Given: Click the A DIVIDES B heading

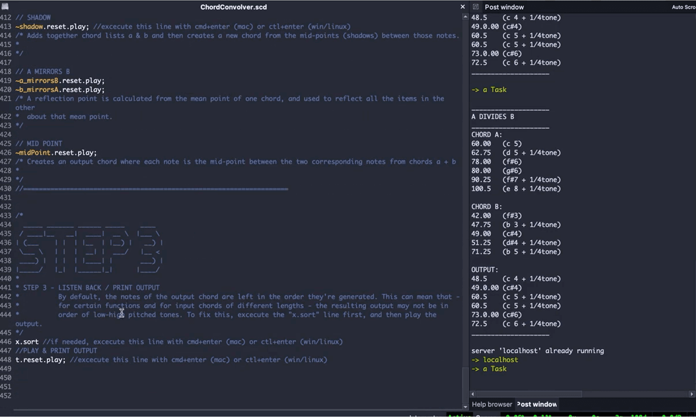Looking at the screenshot, I should click(x=493, y=117).
